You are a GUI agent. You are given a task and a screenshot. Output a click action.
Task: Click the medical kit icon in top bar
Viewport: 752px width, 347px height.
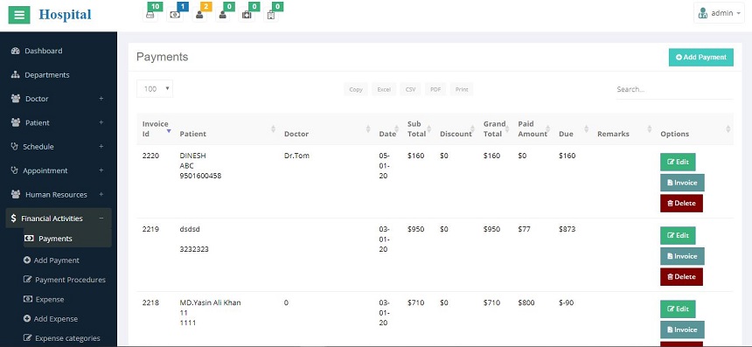[247, 14]
